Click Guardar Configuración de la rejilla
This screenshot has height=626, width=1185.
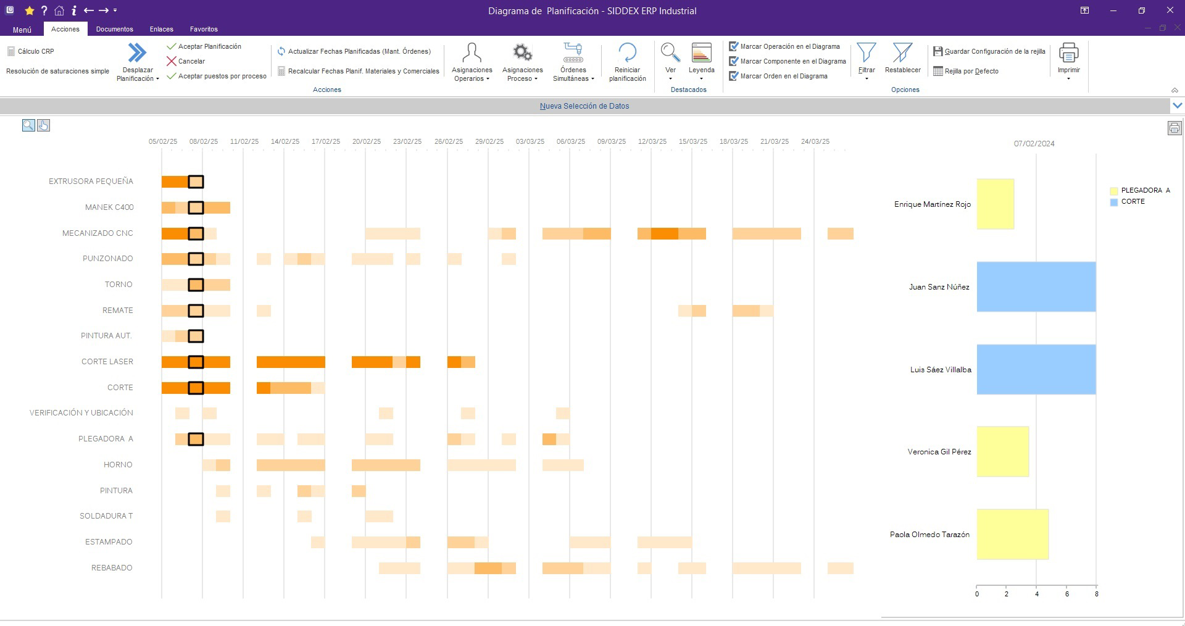pyautogui.click(x=989, y=52)
